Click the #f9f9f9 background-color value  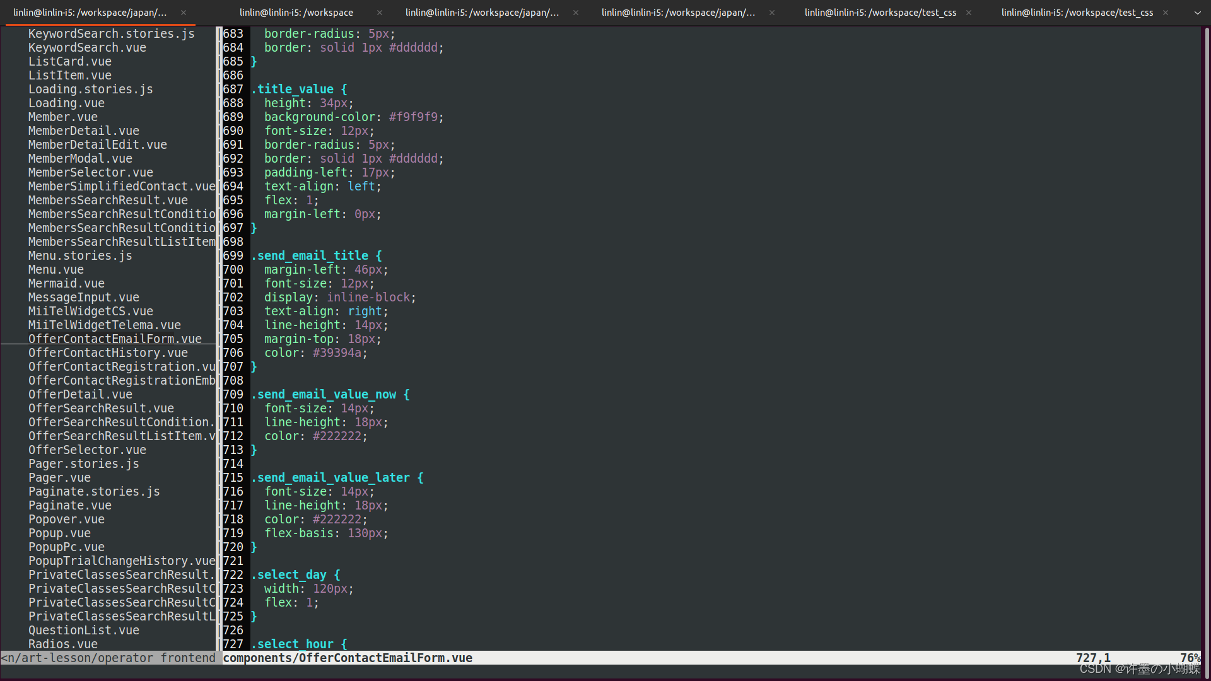pos(413,117)
